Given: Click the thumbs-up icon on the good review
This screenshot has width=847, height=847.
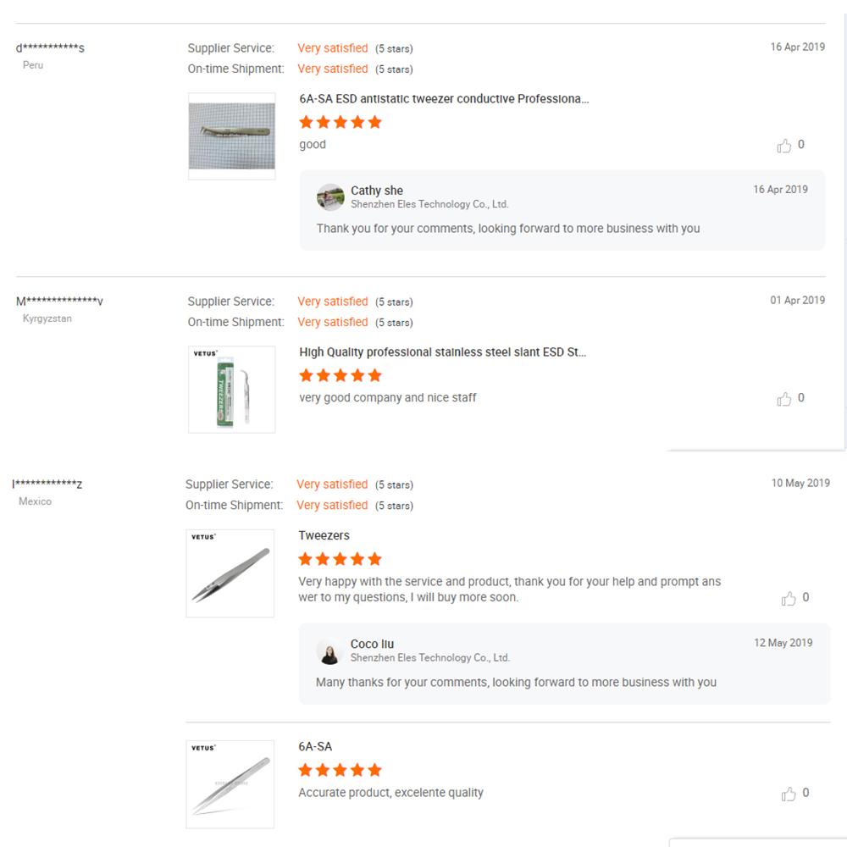Looking at the screenshot, I should [784, 145].
